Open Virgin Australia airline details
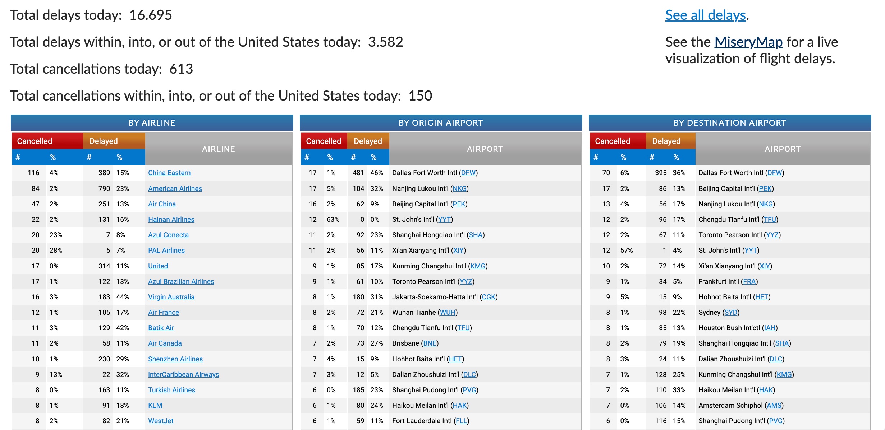Viewport: 885px width, 430px height. [x=172, y=297]
